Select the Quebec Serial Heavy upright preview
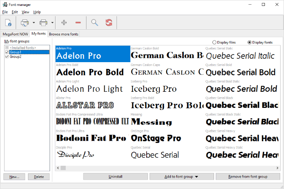The image size is (284, 189). [242, 137]
